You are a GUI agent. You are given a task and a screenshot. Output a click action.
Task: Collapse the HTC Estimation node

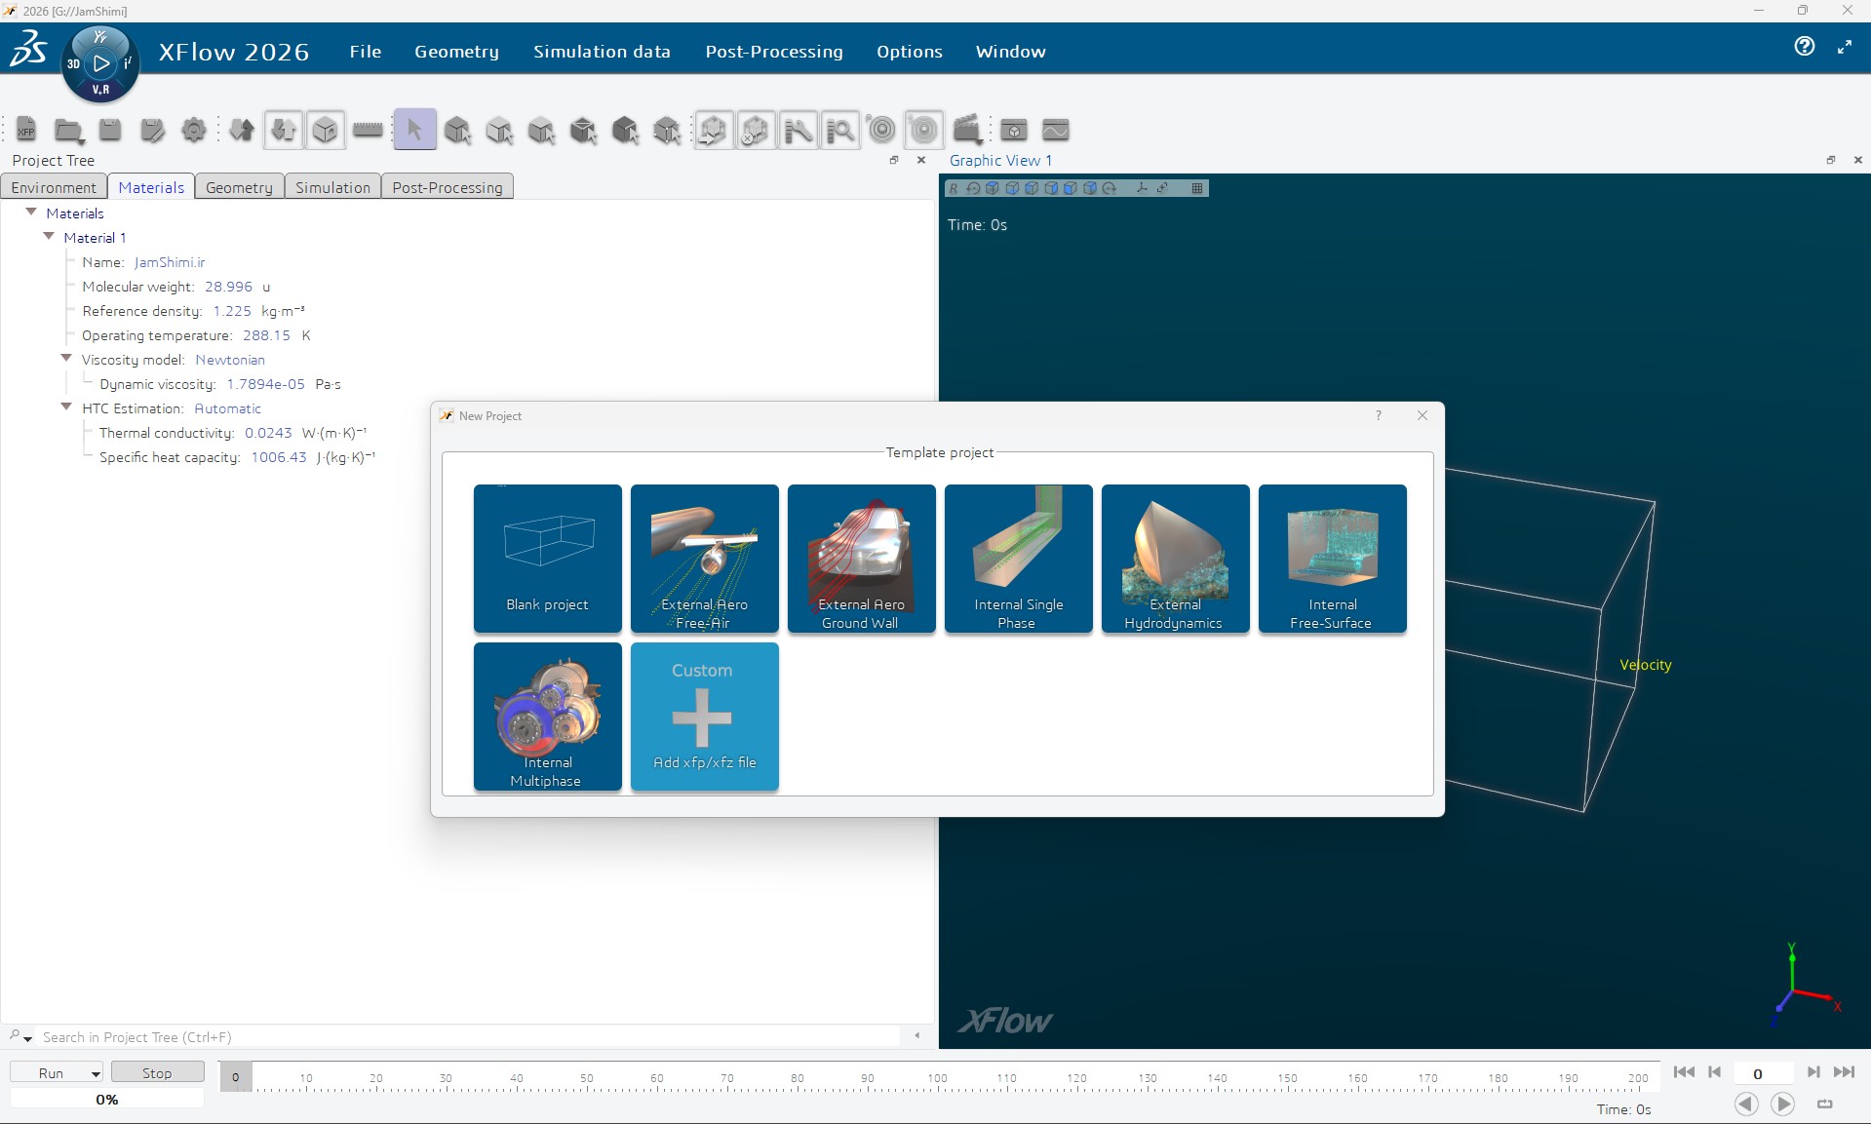(66, 407)
